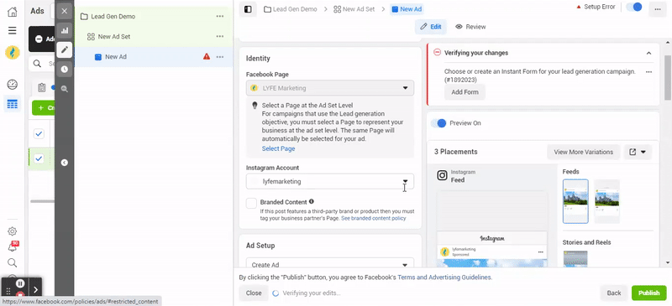
Task: Expand the recorder toolbar arrow
Action: click(x=35, y=290)
